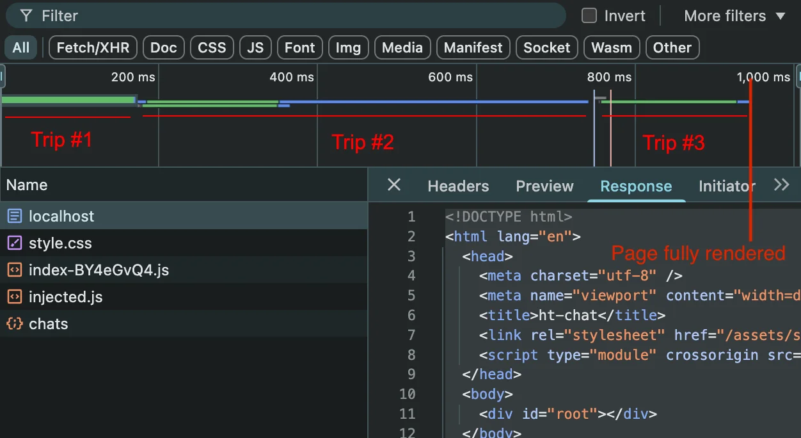The height and width of the screenshot is (438, 801).
Task: Select the style.css request row
Action: pos(184,243)
